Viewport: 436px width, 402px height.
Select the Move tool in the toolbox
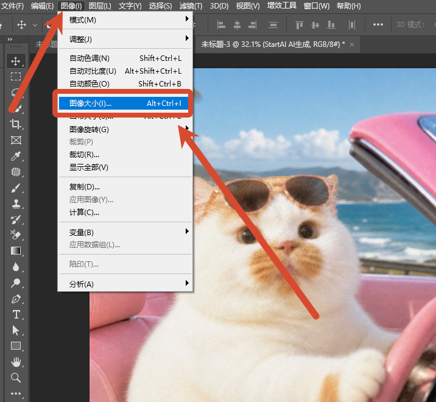[x=16, y=61]
